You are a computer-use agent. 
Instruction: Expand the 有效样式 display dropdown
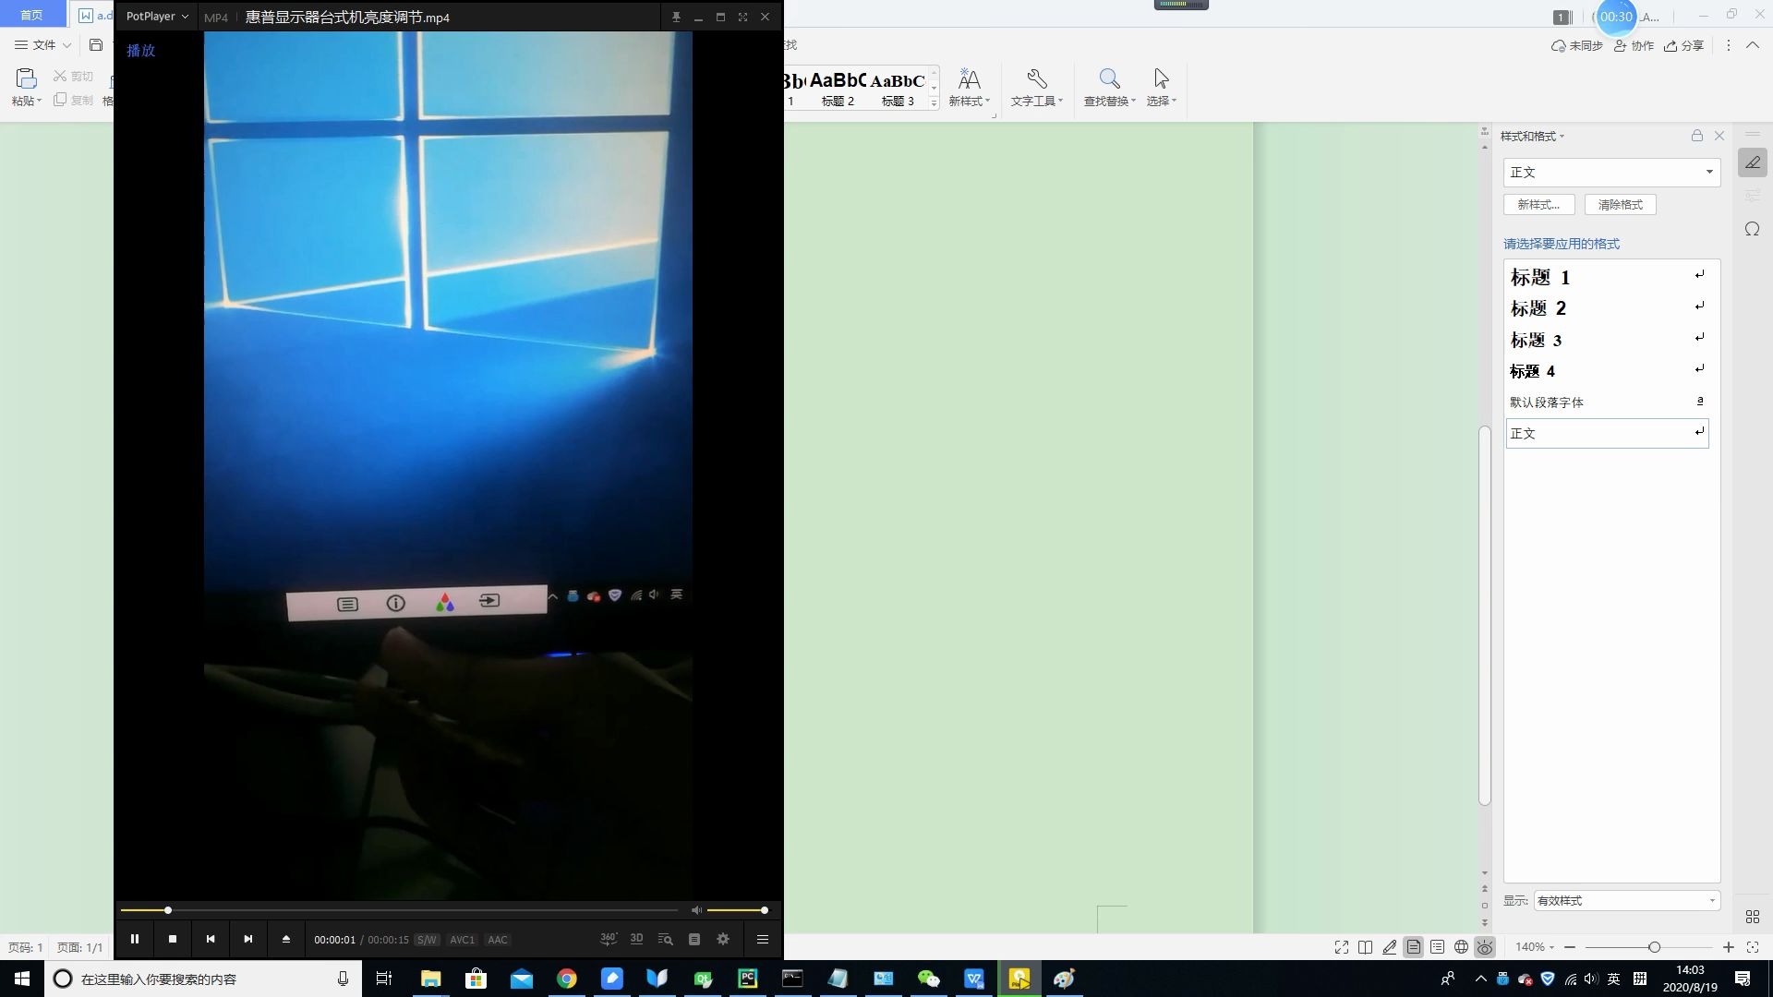1711,900
